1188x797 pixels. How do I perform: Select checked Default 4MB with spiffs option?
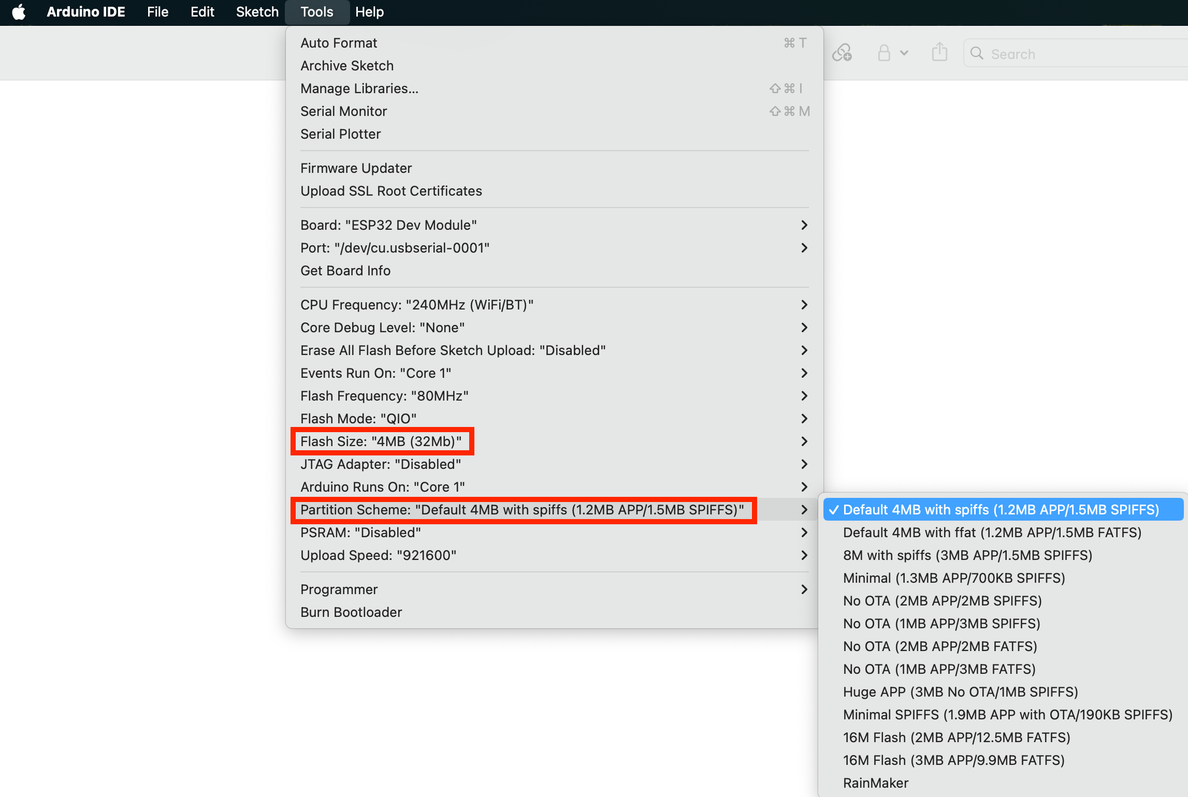pyautogui.click(x=1001, y=510)
